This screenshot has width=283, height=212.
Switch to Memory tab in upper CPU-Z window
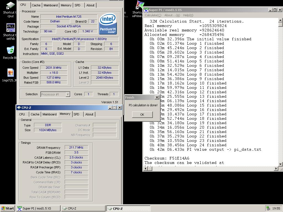(x=66, y=5)
